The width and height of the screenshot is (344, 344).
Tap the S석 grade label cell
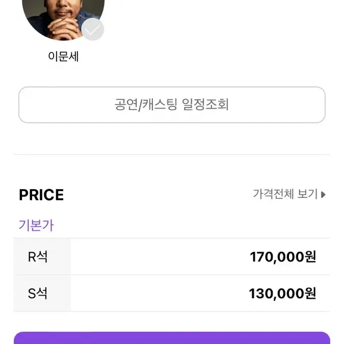[42, 294]
